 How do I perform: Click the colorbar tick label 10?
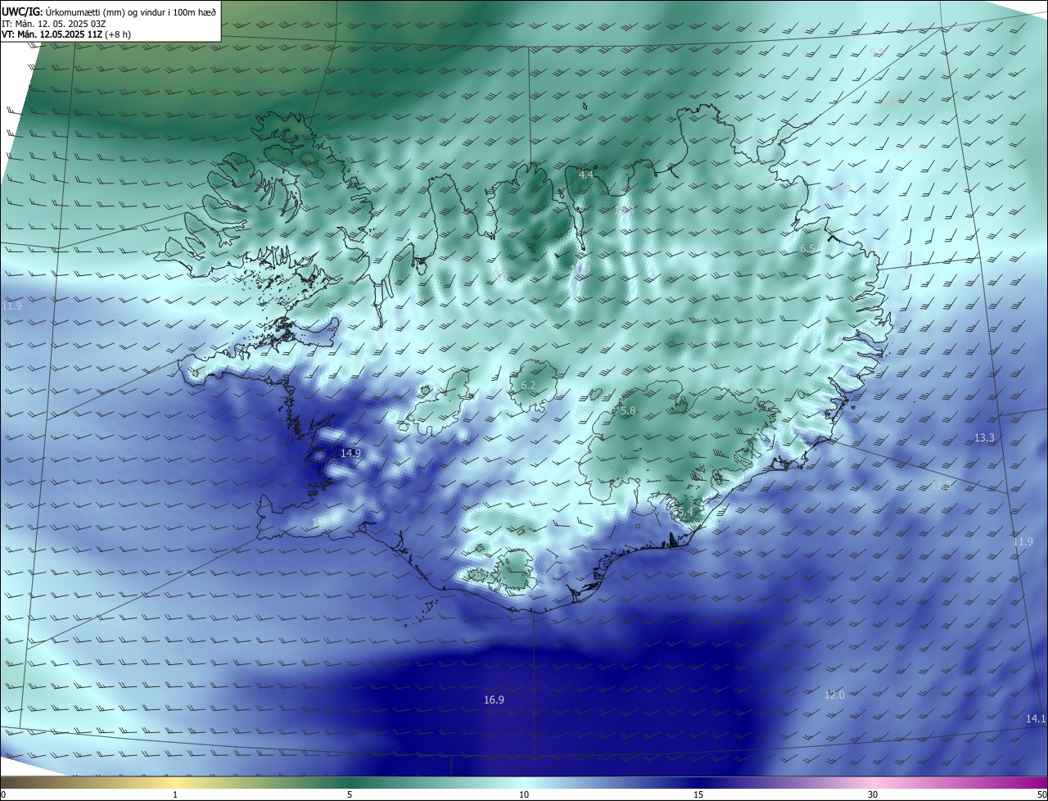pos(524,794)
